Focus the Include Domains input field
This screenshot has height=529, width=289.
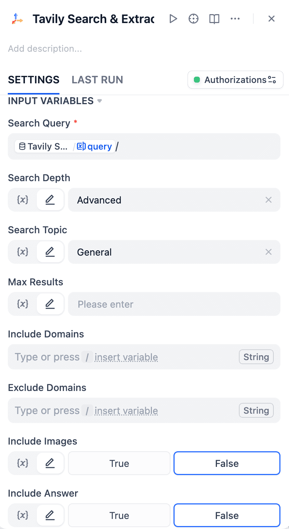[x=123, y=357]
